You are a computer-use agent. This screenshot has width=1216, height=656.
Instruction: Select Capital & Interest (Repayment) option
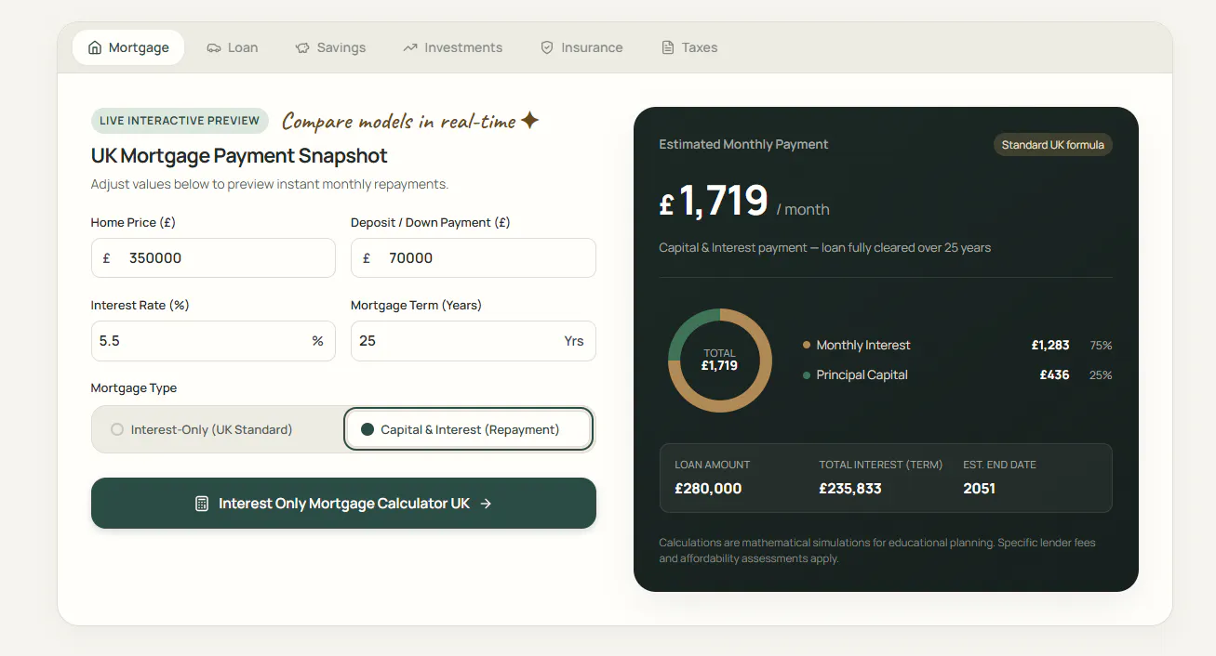click(469, 429)
